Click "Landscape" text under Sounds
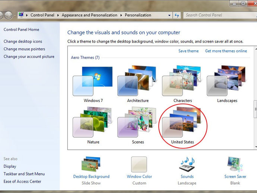Viewport: 257px width, 193px height. pyautogui.click(x=187, y=183)
